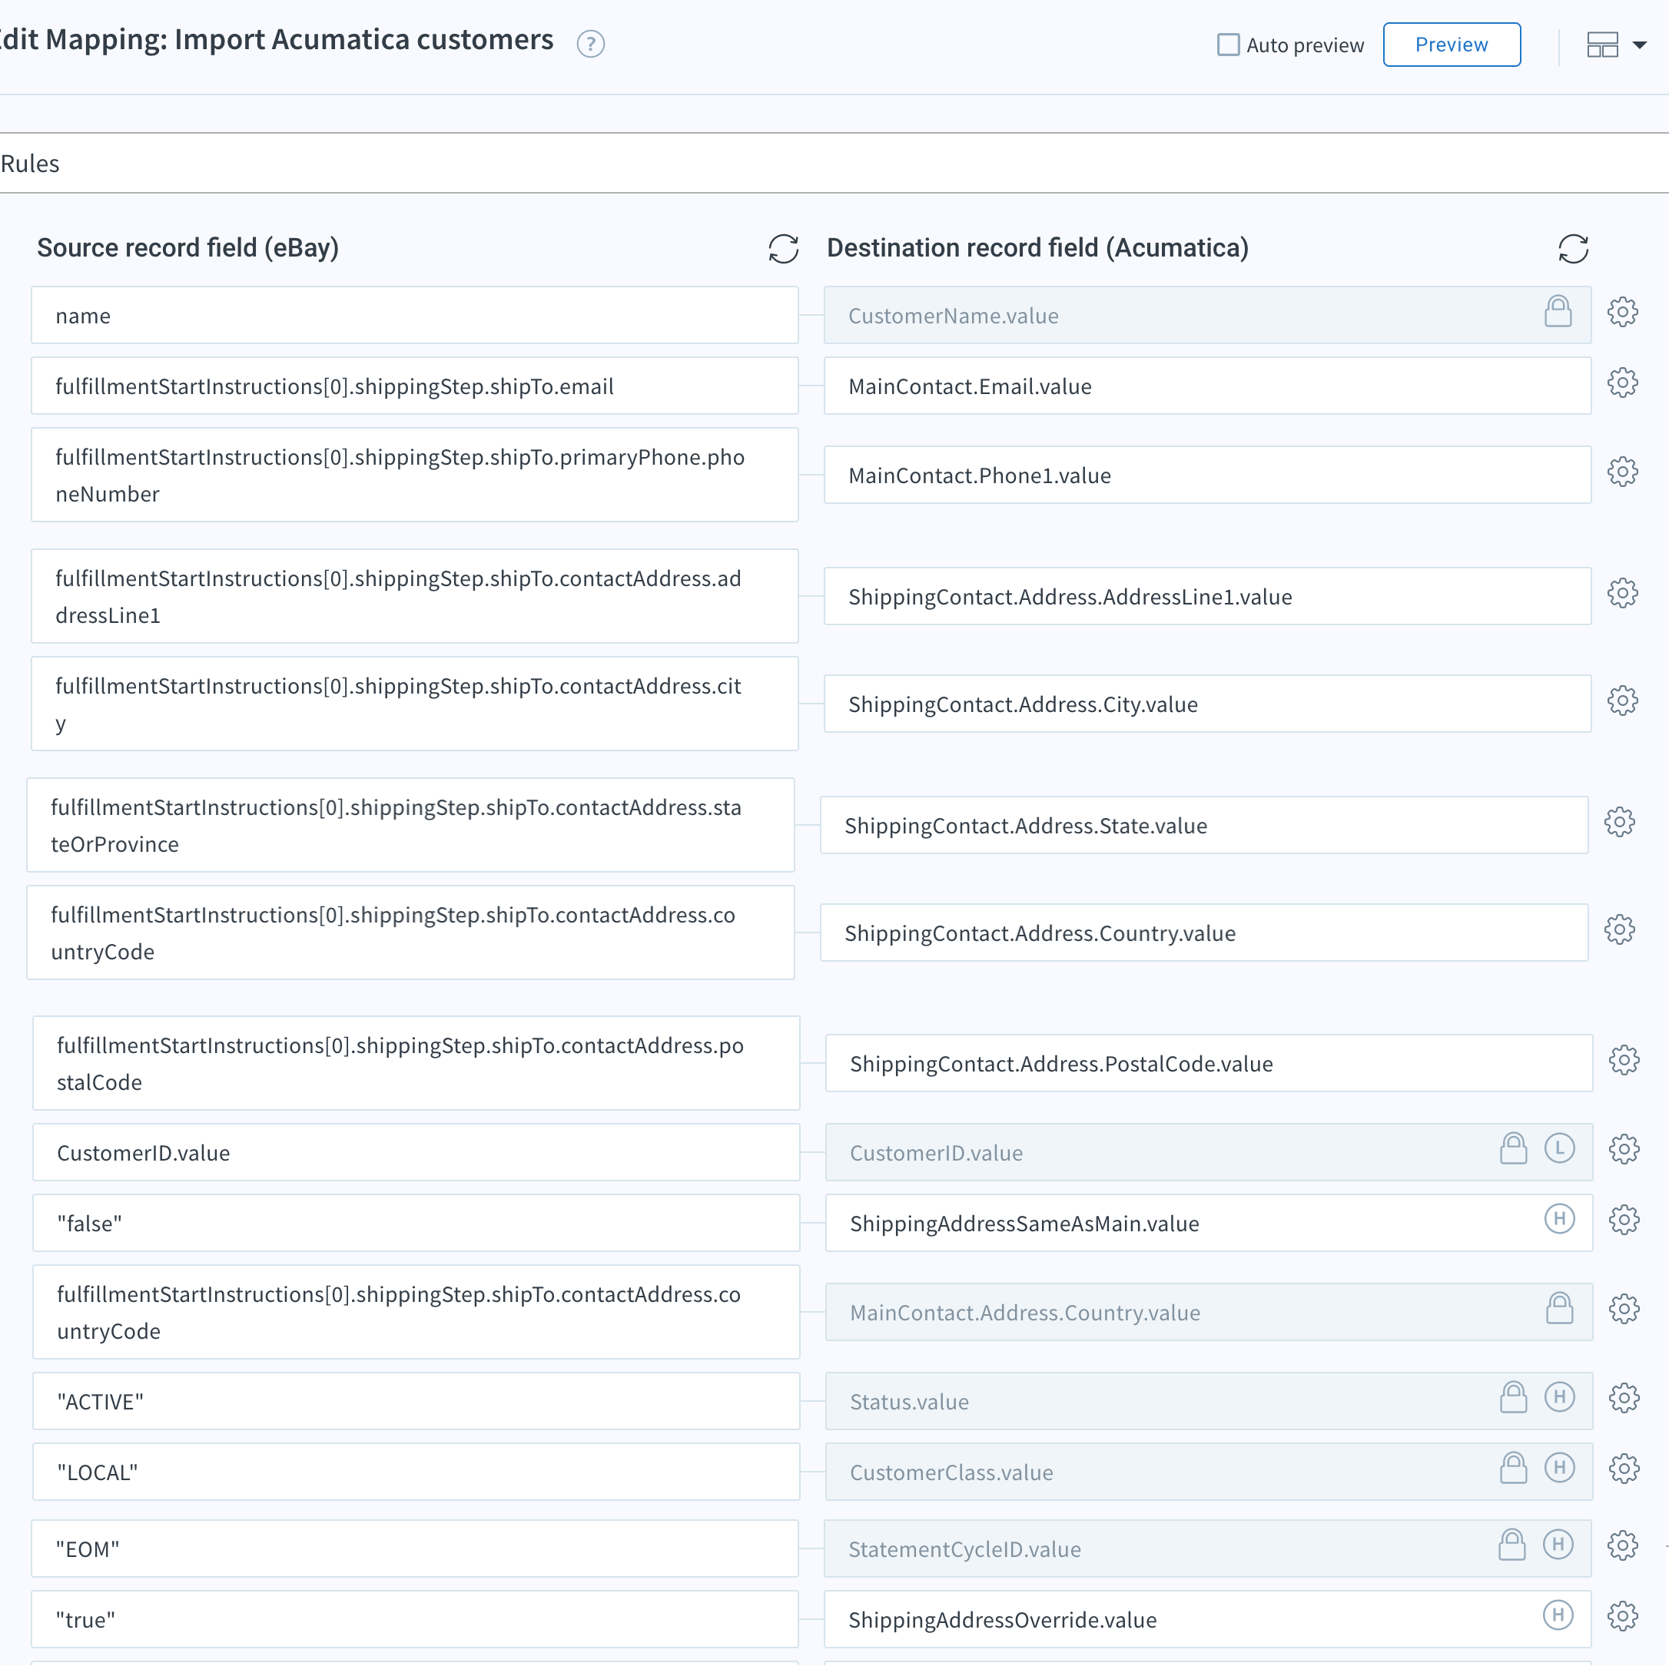Click lock icon on MainContact.Address.Country.value
Screen dimensions: 1669x1676
tap(1559, 1308)
